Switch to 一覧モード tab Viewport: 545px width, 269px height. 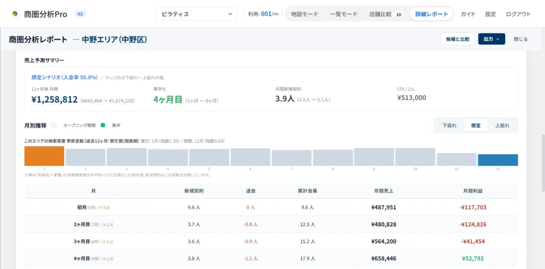[x=343, y=14]
